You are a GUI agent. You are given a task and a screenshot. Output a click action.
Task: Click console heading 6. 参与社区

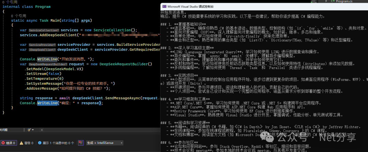pos(179,142)
